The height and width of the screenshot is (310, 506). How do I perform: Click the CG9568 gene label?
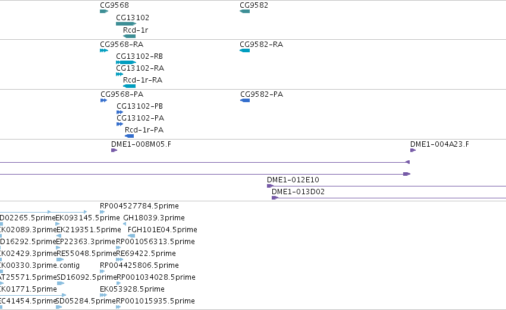click(114, 5)
